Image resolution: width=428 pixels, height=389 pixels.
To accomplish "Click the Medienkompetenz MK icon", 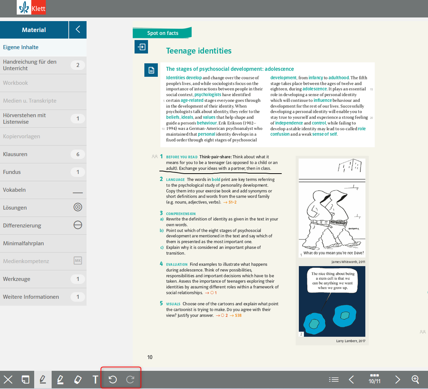I will point(78,261).
